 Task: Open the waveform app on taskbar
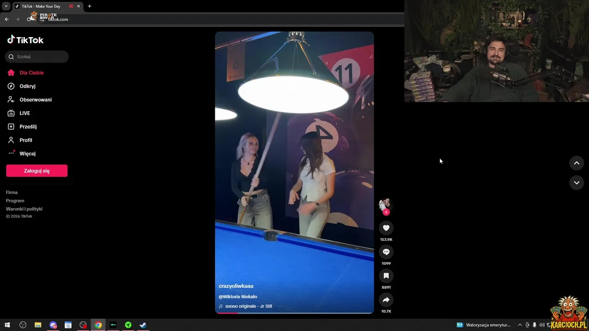point(113,325)
